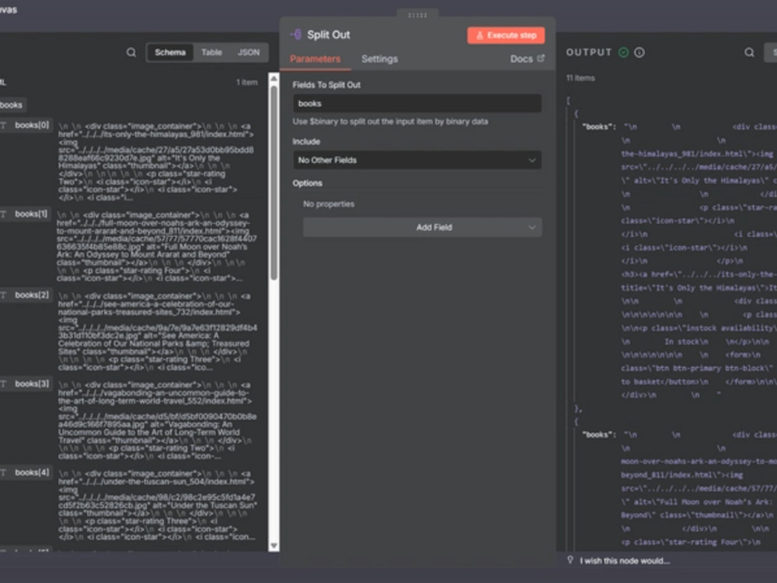Screen dimensions: 777x583
Task: Click the I wish this node would... link
Action: 625,560
